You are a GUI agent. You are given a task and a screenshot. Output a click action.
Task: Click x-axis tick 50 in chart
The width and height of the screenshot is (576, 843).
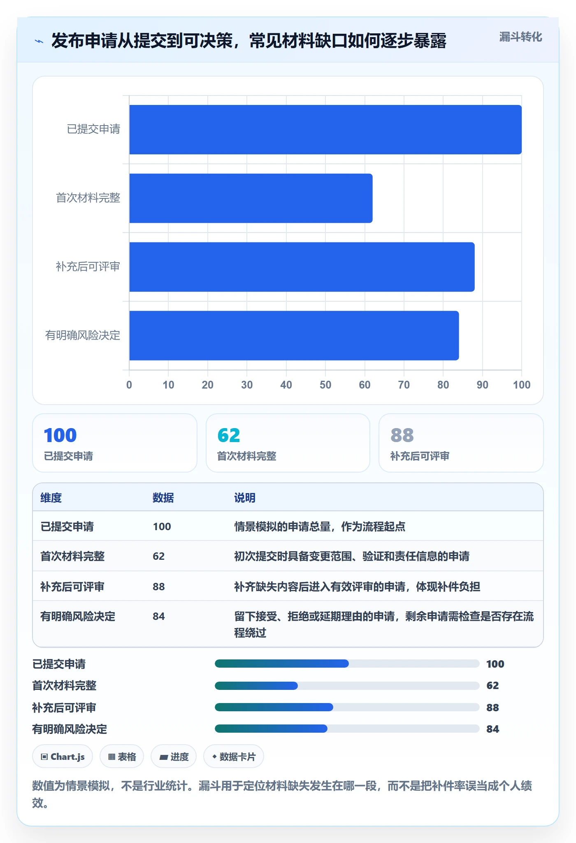325,385
